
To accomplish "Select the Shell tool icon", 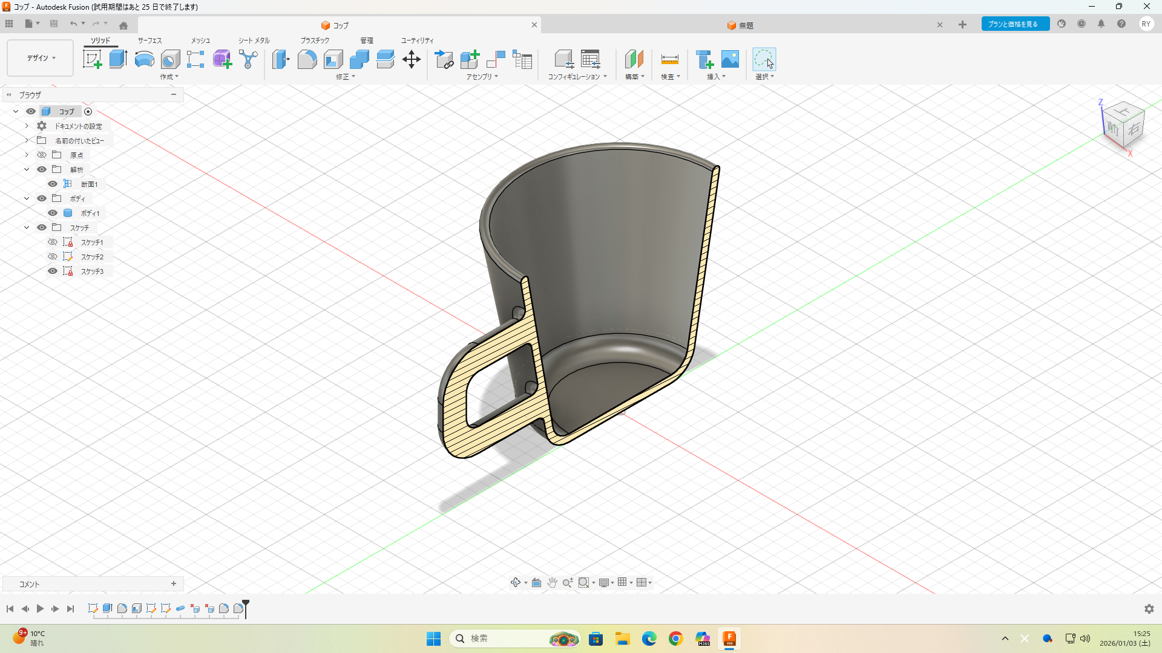I will tap(333, 59).
